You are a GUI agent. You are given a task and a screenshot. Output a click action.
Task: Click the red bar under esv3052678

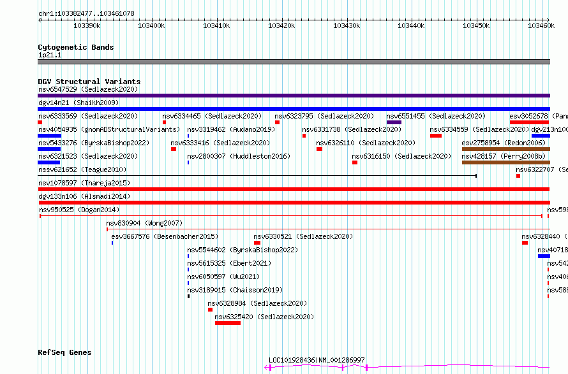pos(529,122)
